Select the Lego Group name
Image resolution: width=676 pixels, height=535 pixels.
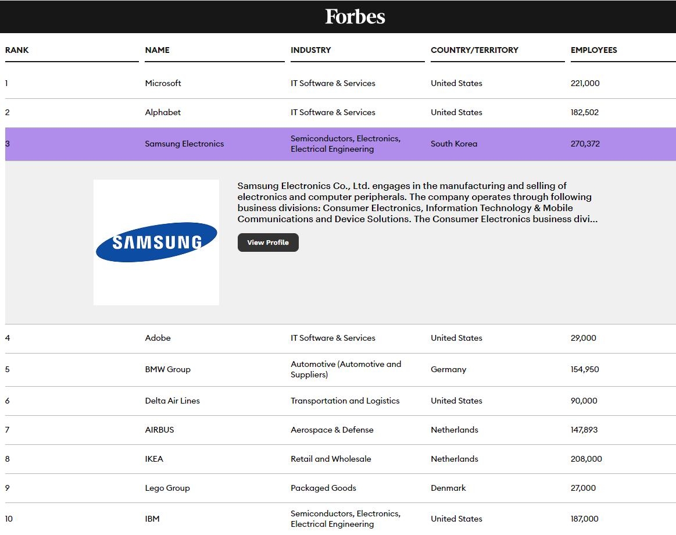pos(167,488)
